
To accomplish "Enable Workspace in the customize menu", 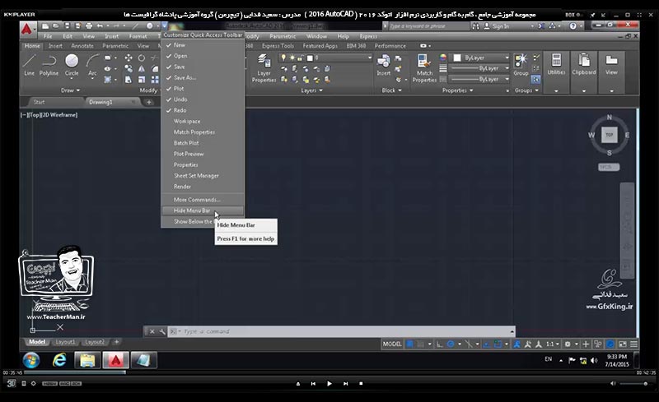I will 203,122.
